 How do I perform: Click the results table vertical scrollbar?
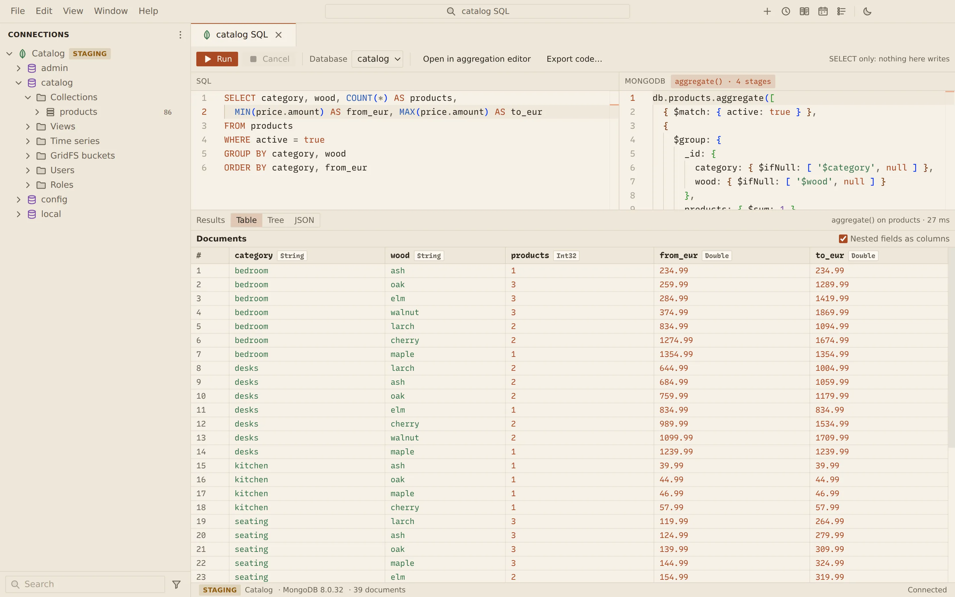coord(951,348)
